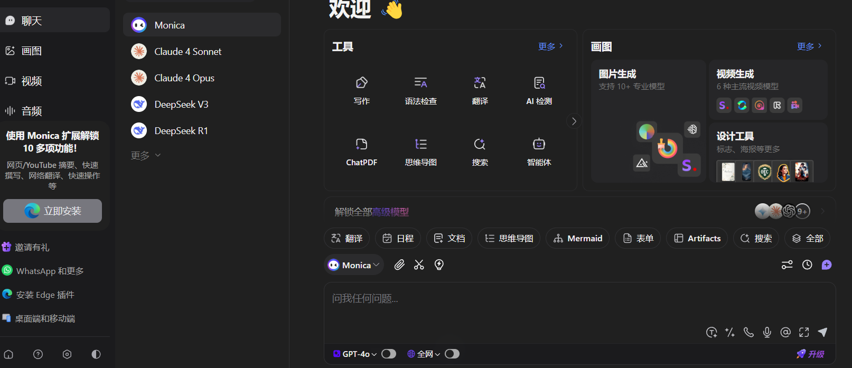Click the 立即安装 install button
Image resolution: width=852 pixels, height=368 pixels.
tap(52, 211)
